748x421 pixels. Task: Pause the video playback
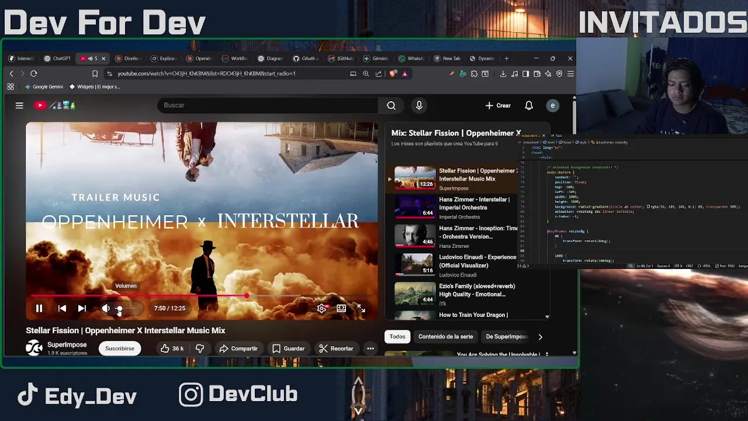pyautogui.click(x=39, y=308)
